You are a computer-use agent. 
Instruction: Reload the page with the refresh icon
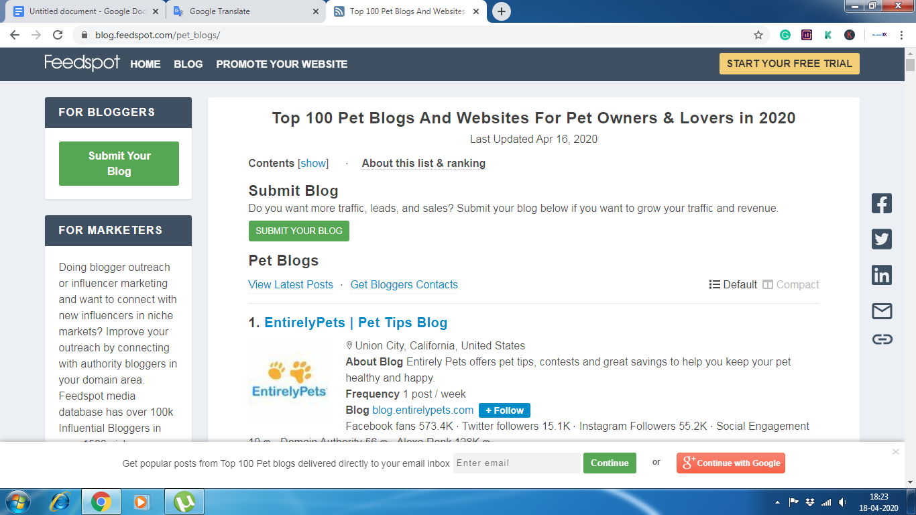pos(58,35)
